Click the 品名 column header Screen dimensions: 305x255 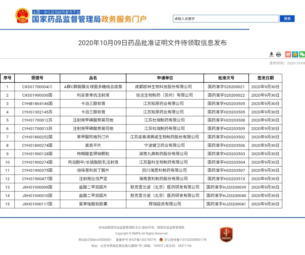pyautogui.click(x=93, y=78)
